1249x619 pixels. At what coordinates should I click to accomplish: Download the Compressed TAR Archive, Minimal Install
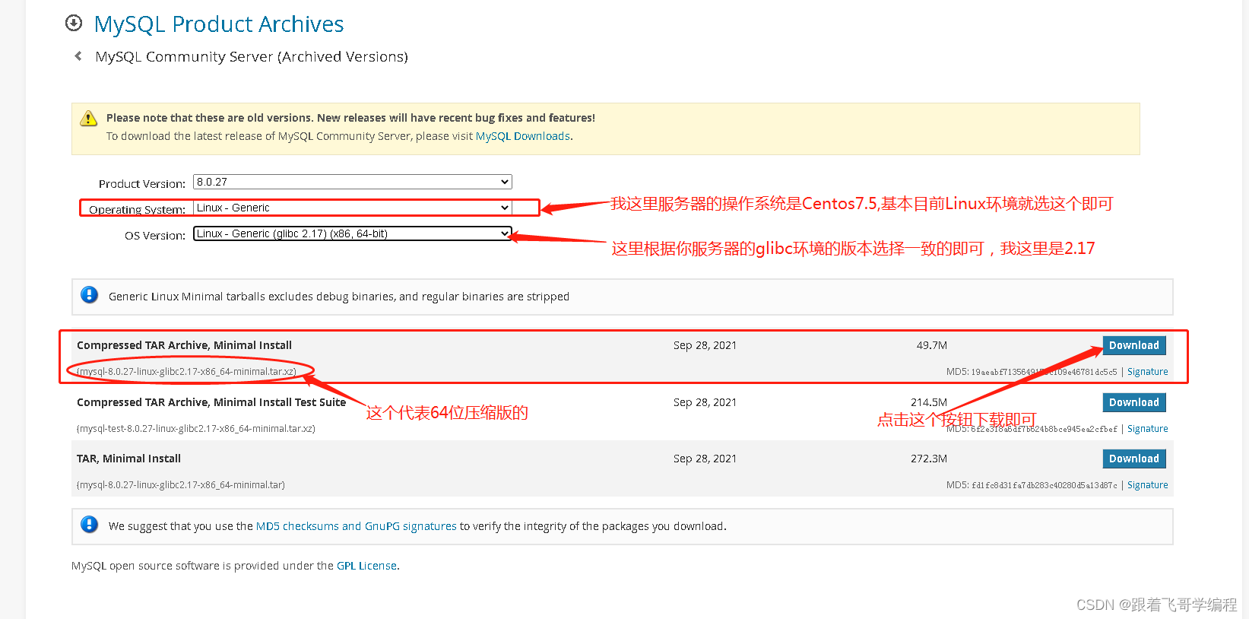coord(1133,345)
